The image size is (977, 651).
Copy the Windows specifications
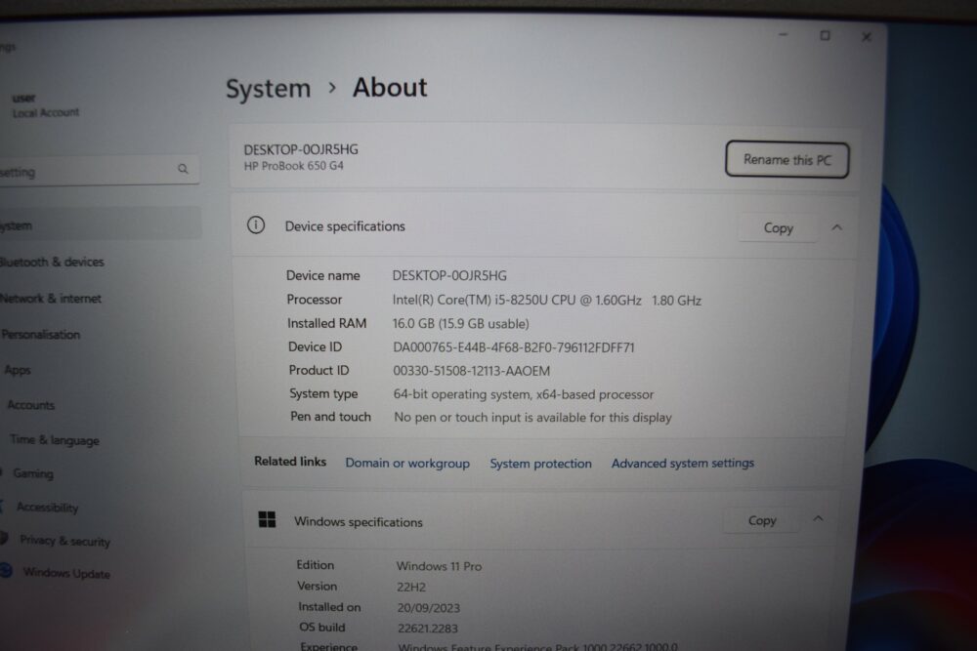pyautogui.click(x=762, y=520)
